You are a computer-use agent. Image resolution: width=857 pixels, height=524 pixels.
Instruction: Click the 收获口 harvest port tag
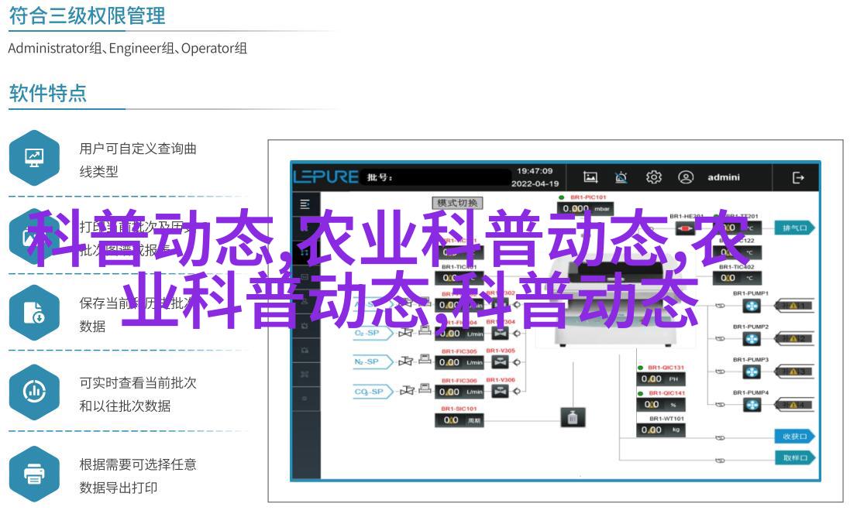[x=795, y=436]
